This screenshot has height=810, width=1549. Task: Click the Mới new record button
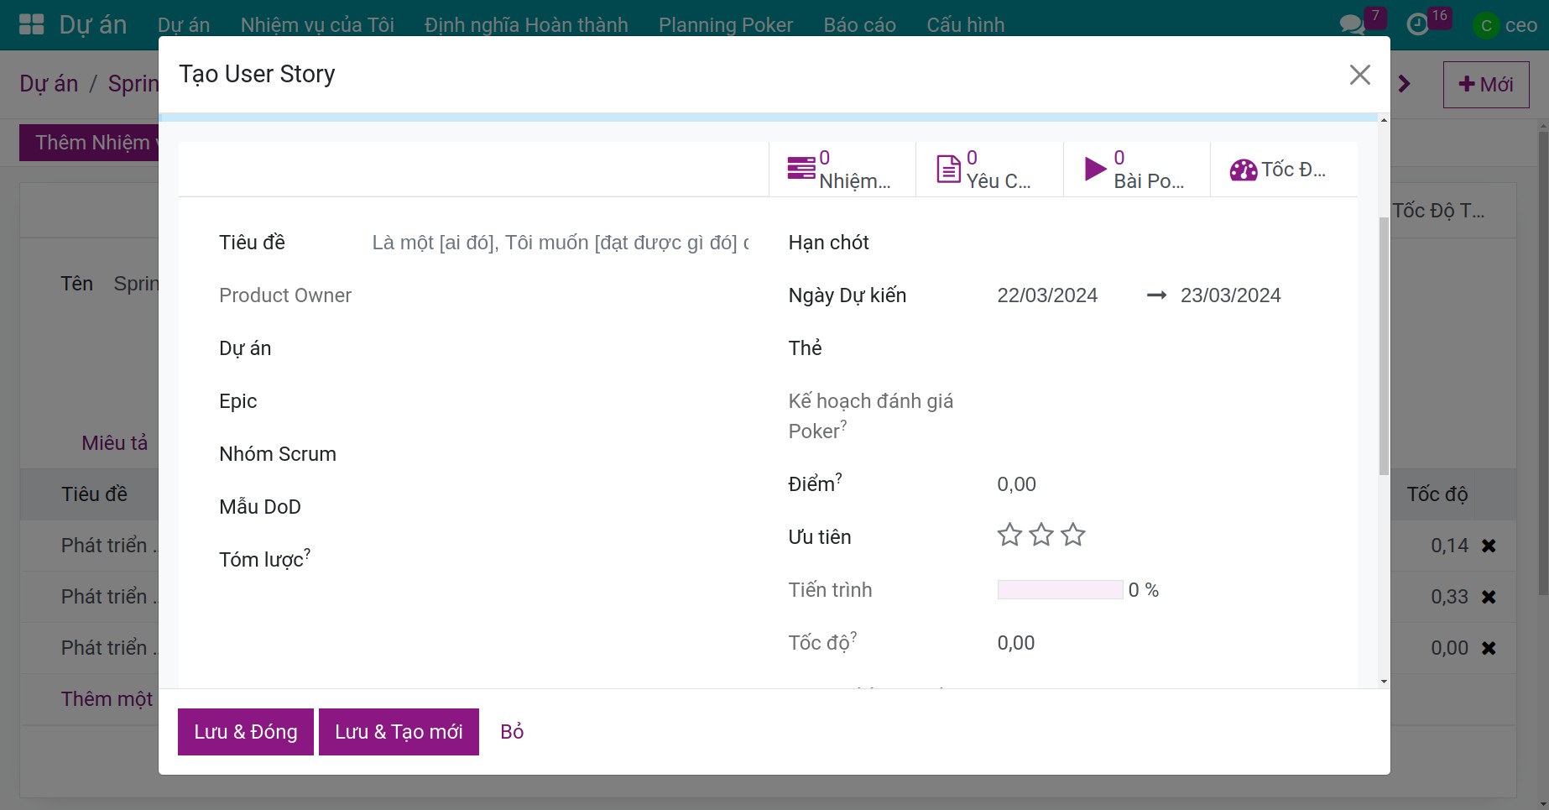point(1486,84)
